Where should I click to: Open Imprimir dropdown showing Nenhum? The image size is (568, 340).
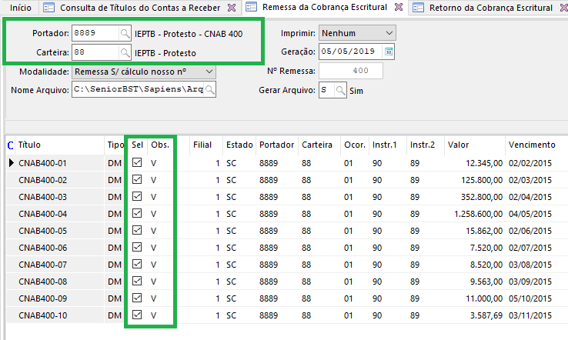[357, 33]
